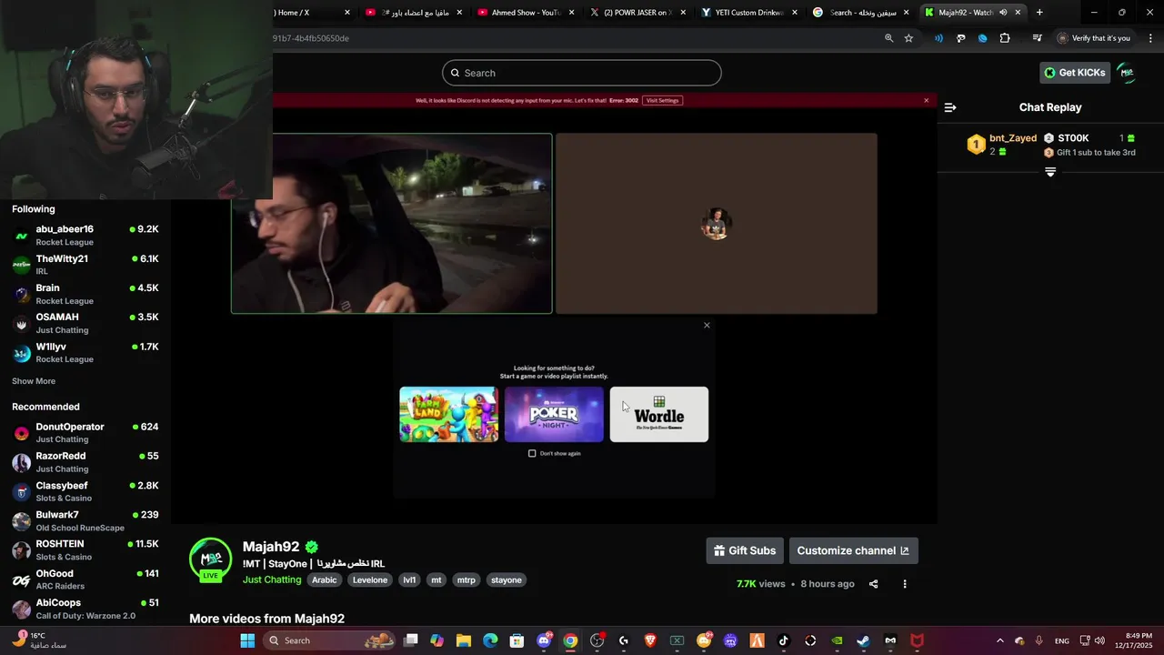Open the Customize channel button
The height and width of the screenshot is (655, 1164).
853,550
